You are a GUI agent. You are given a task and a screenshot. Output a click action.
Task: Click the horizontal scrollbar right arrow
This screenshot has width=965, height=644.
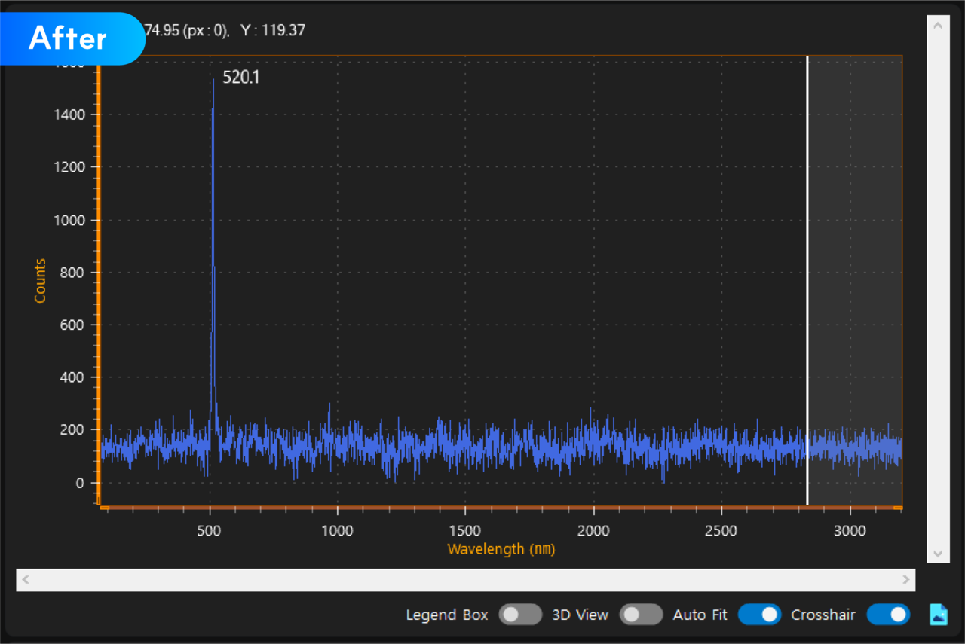(906, 580)
